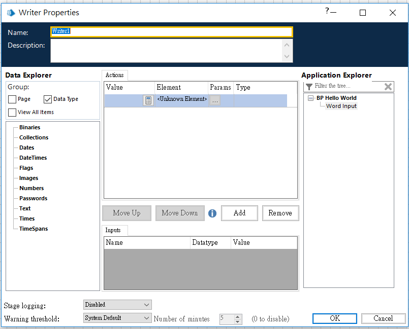Click the Add button
The image size is (409, 329).
pos(239,213)
